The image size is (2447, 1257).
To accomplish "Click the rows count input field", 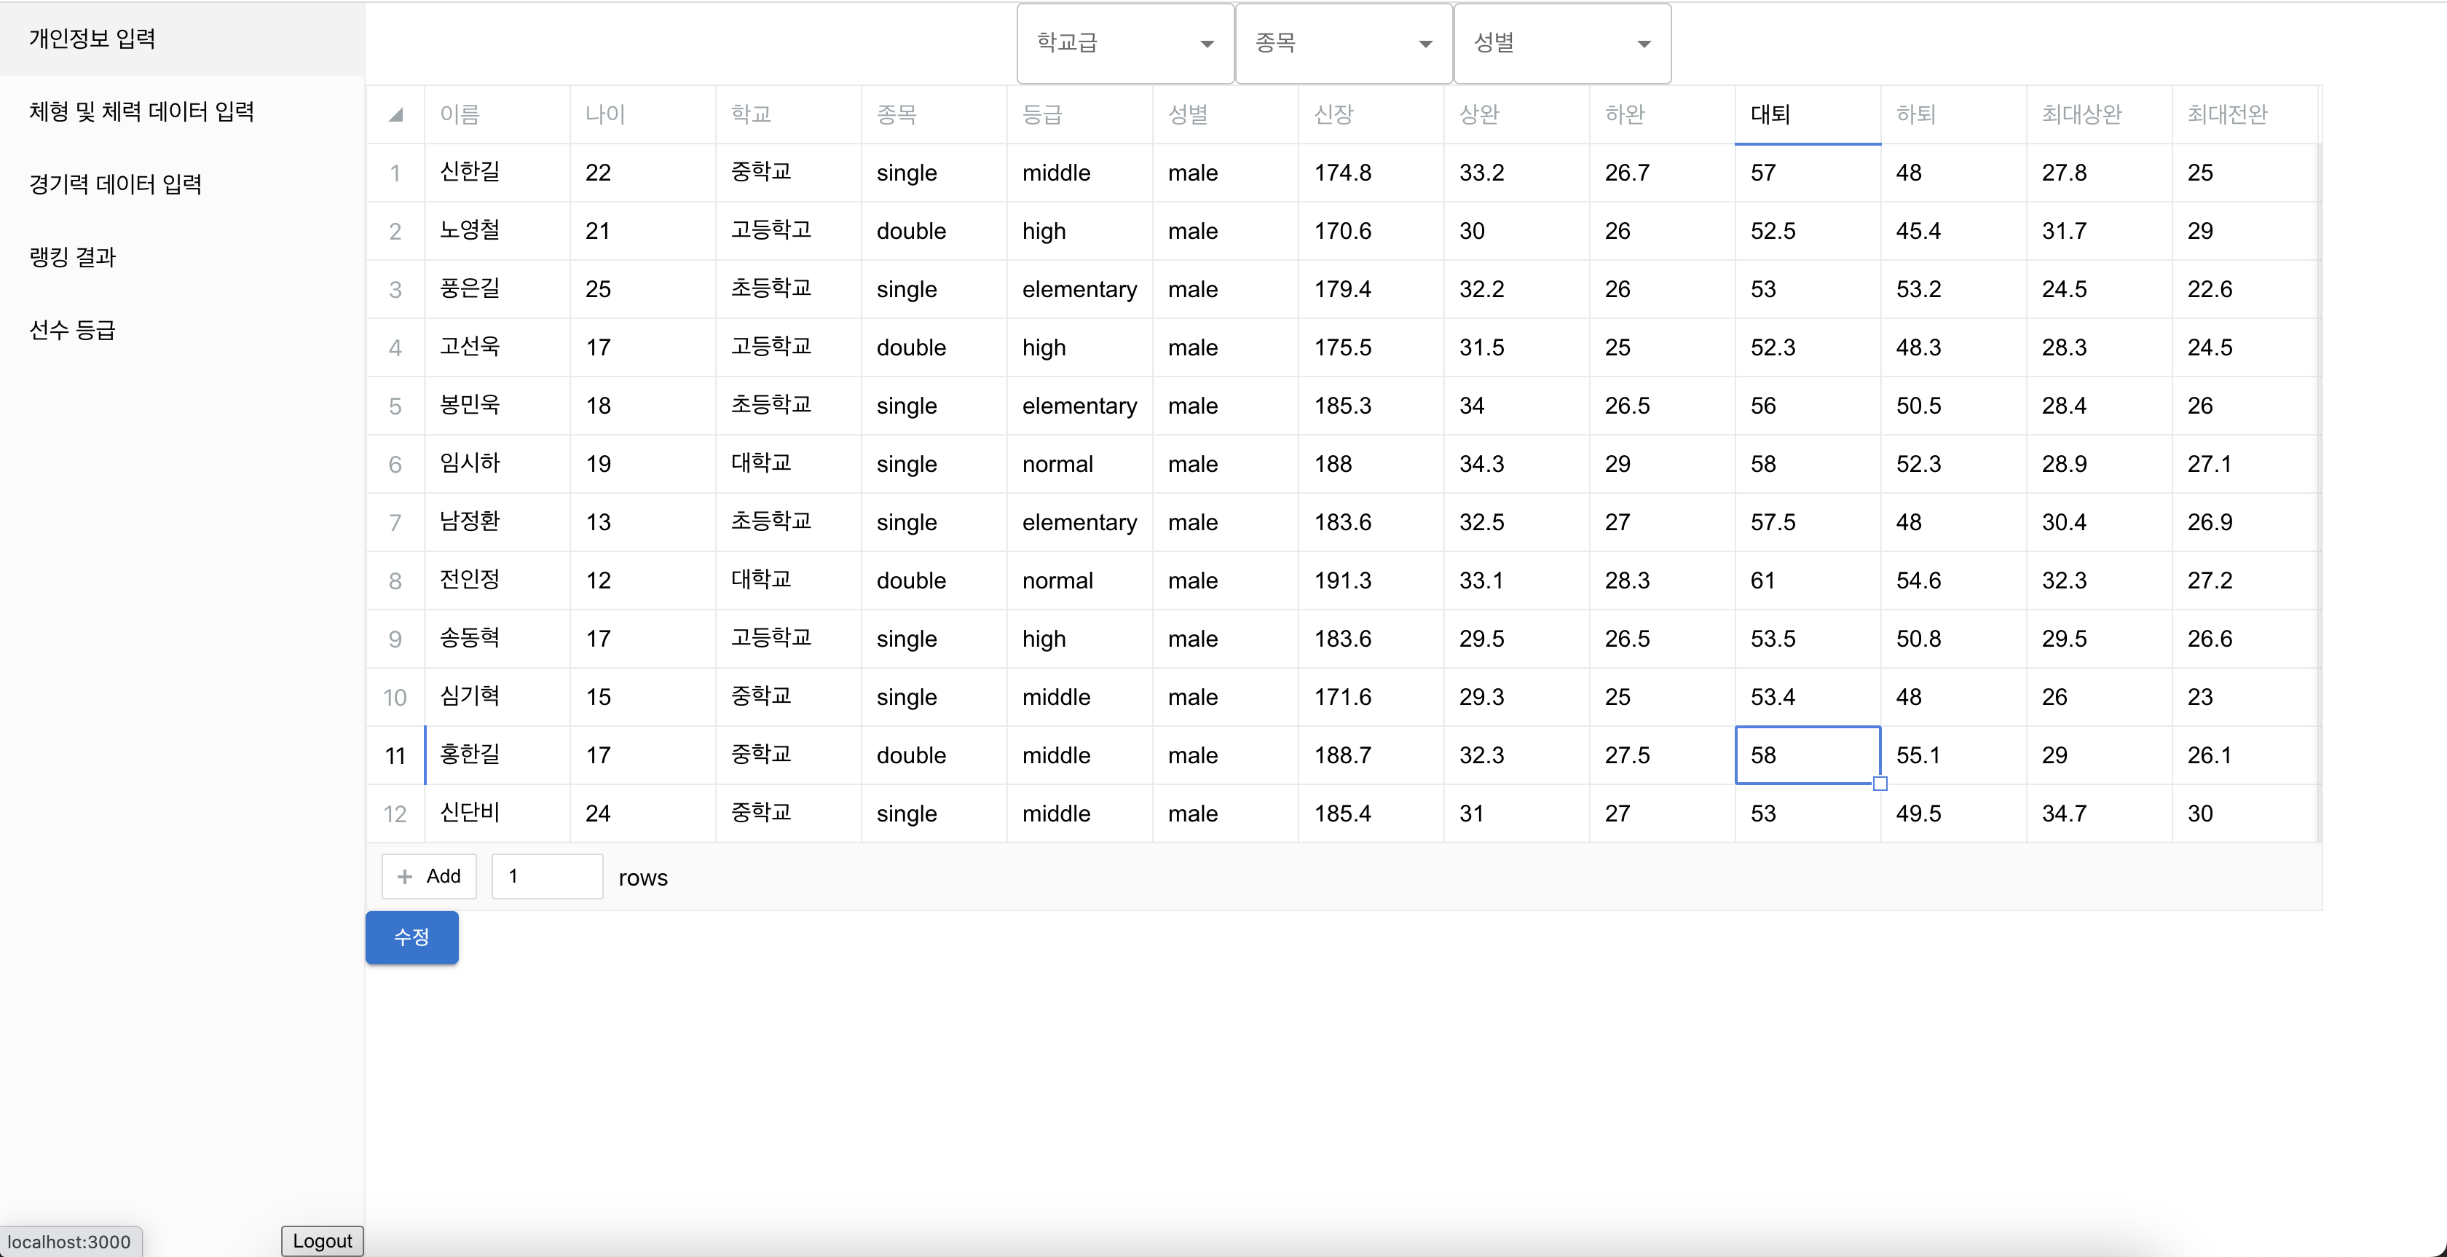I will point(546,876).
